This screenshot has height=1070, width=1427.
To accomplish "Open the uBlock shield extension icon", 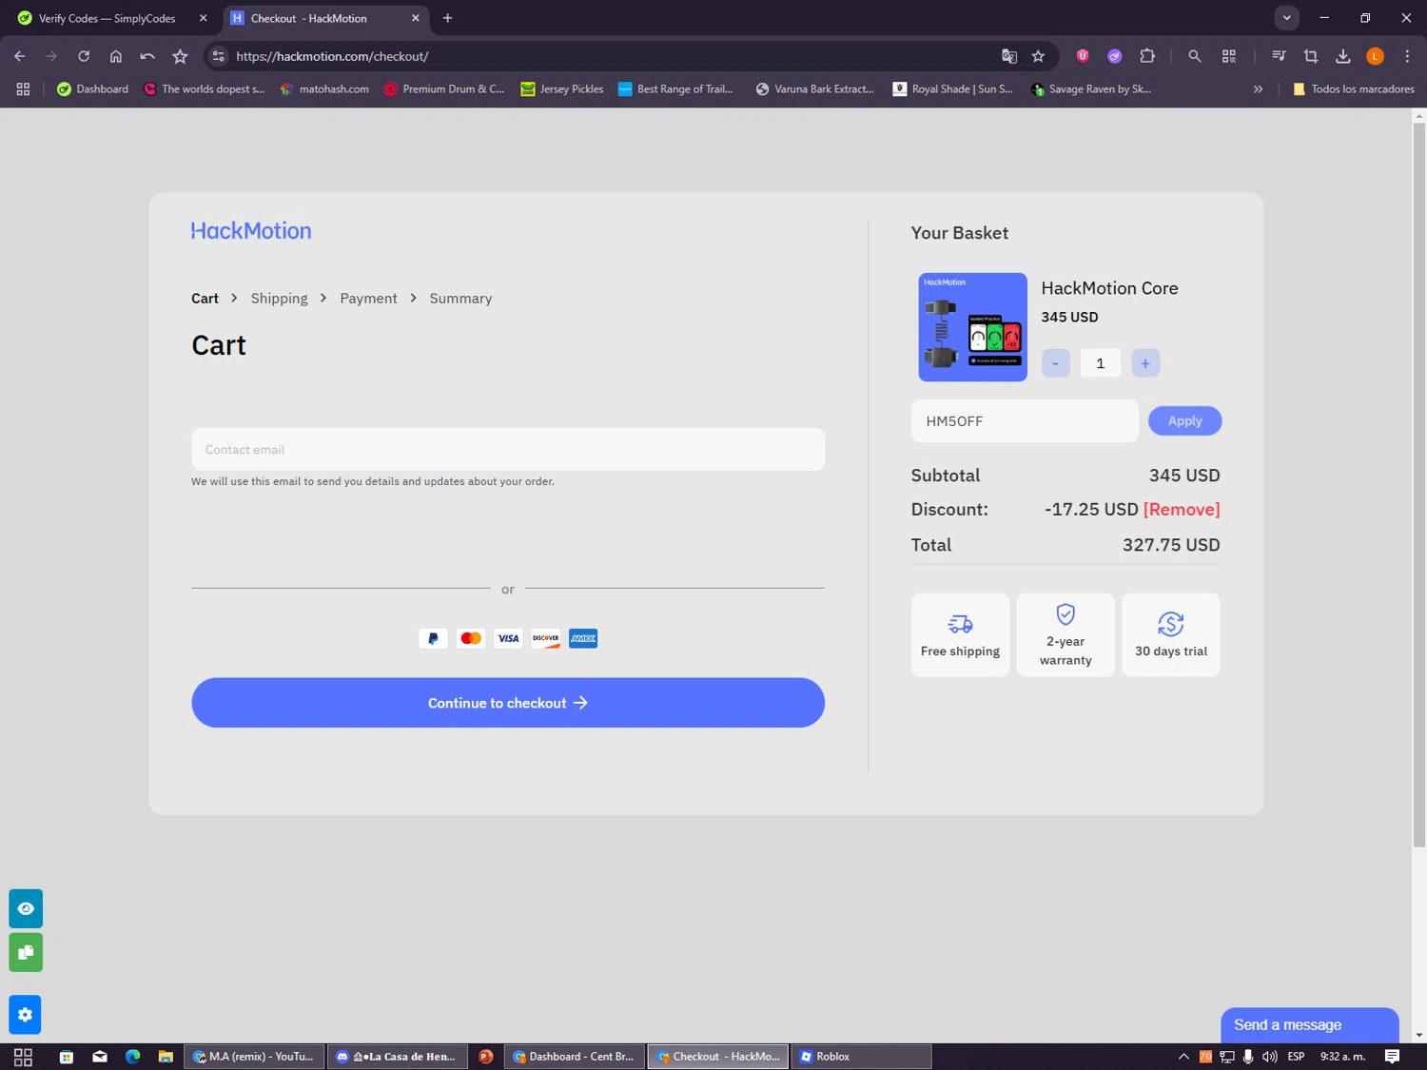I will coord(1083,56).
